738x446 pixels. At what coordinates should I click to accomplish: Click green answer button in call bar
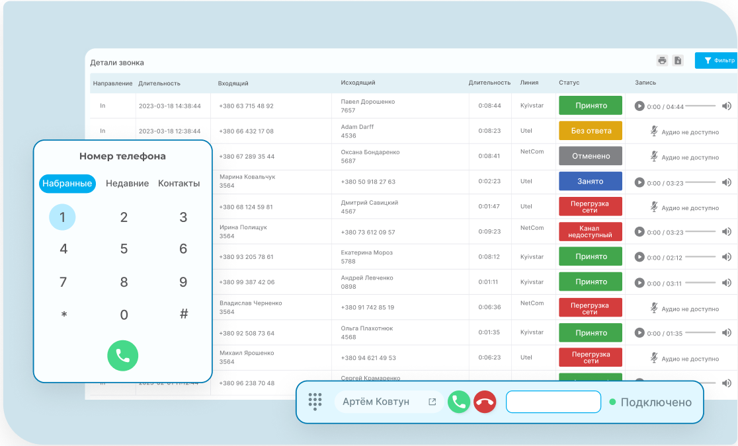click(x=459, y=402)
